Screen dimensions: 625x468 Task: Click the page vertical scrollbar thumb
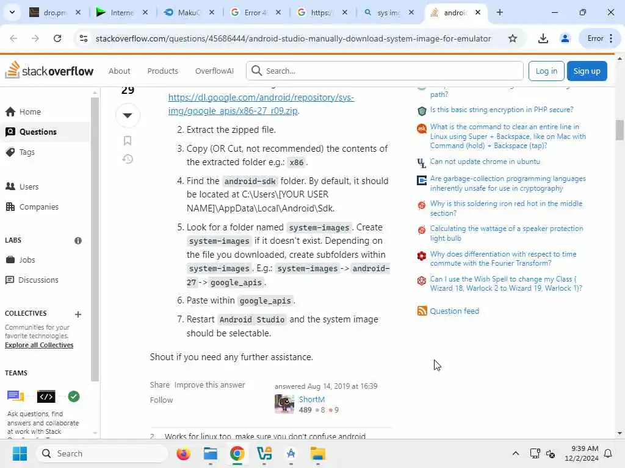click(620, 130)
